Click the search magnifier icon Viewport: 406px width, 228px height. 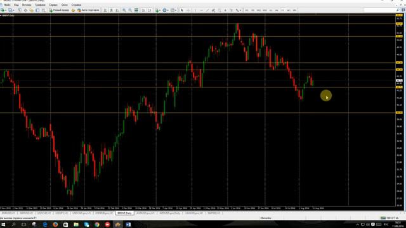coord(398,10)
